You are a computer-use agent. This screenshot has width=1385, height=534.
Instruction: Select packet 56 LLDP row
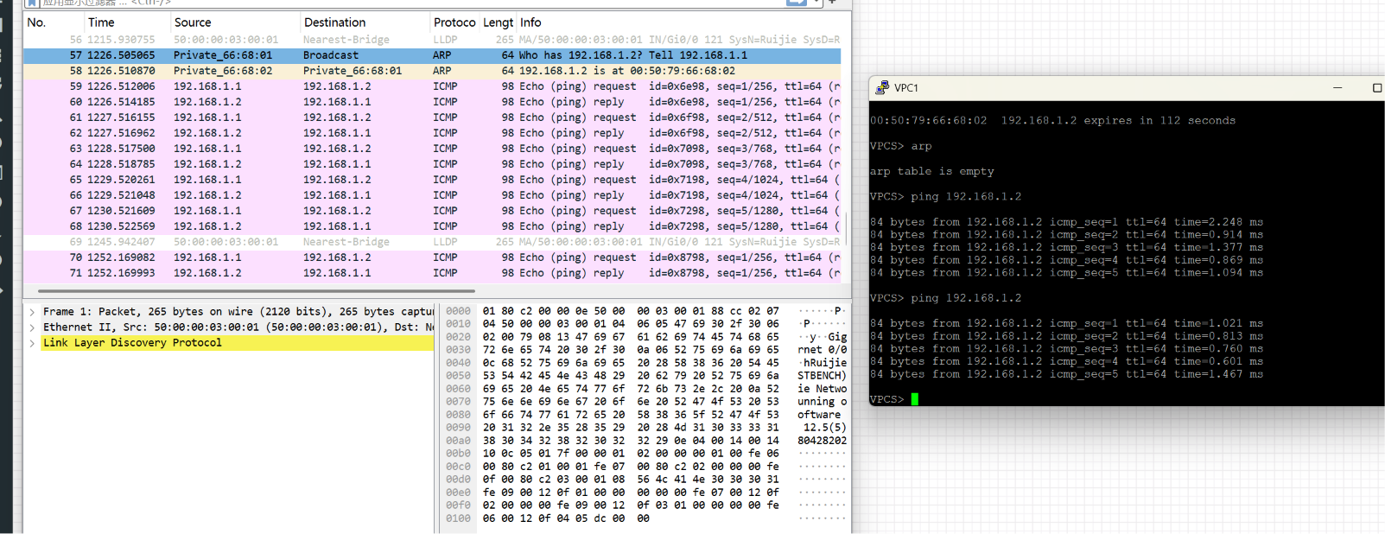coord(432,40)
